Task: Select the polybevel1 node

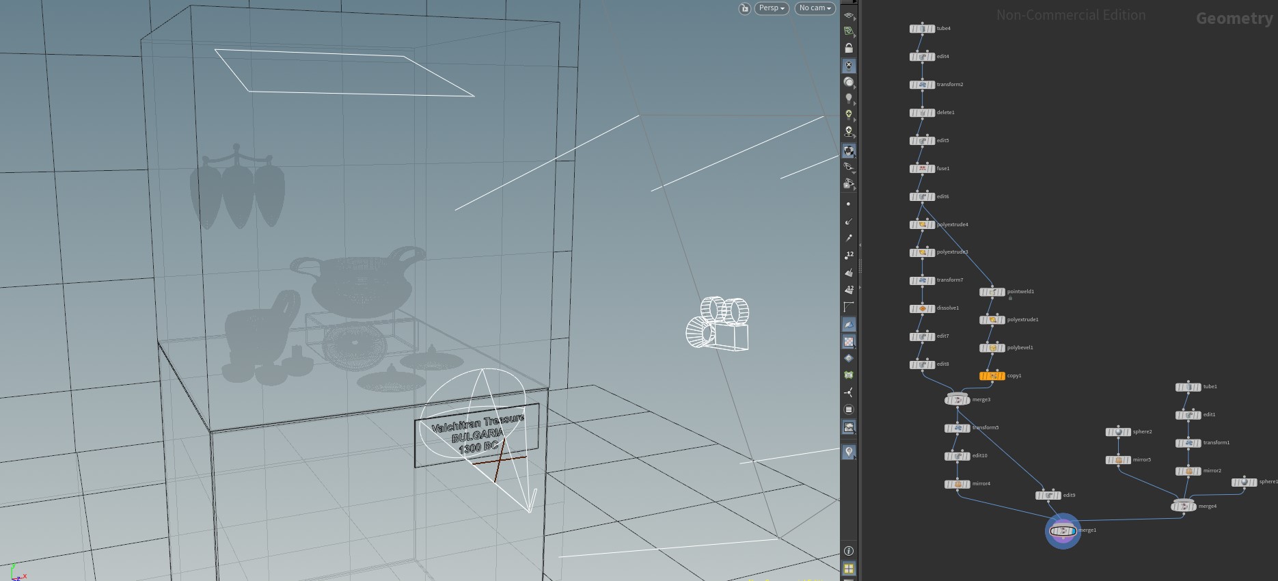Action: tap(992, 348)
